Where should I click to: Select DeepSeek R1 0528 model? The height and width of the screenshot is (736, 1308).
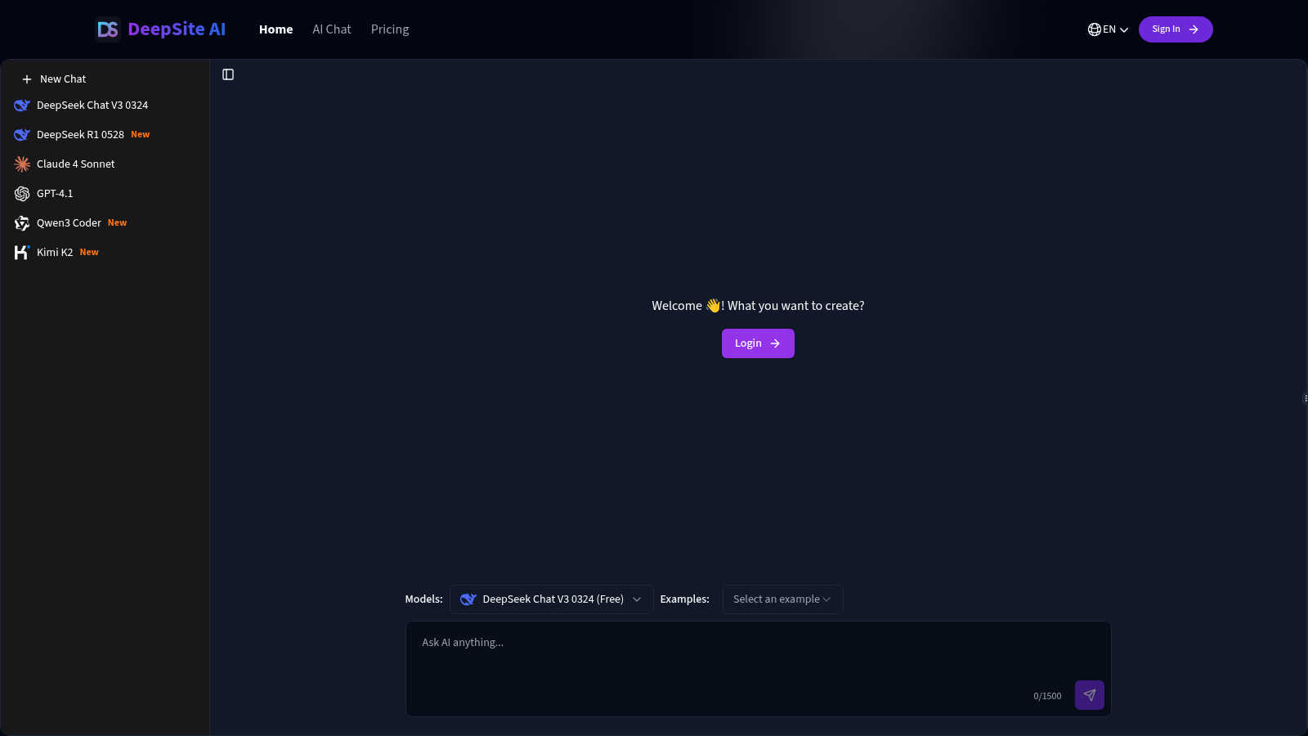80,135
